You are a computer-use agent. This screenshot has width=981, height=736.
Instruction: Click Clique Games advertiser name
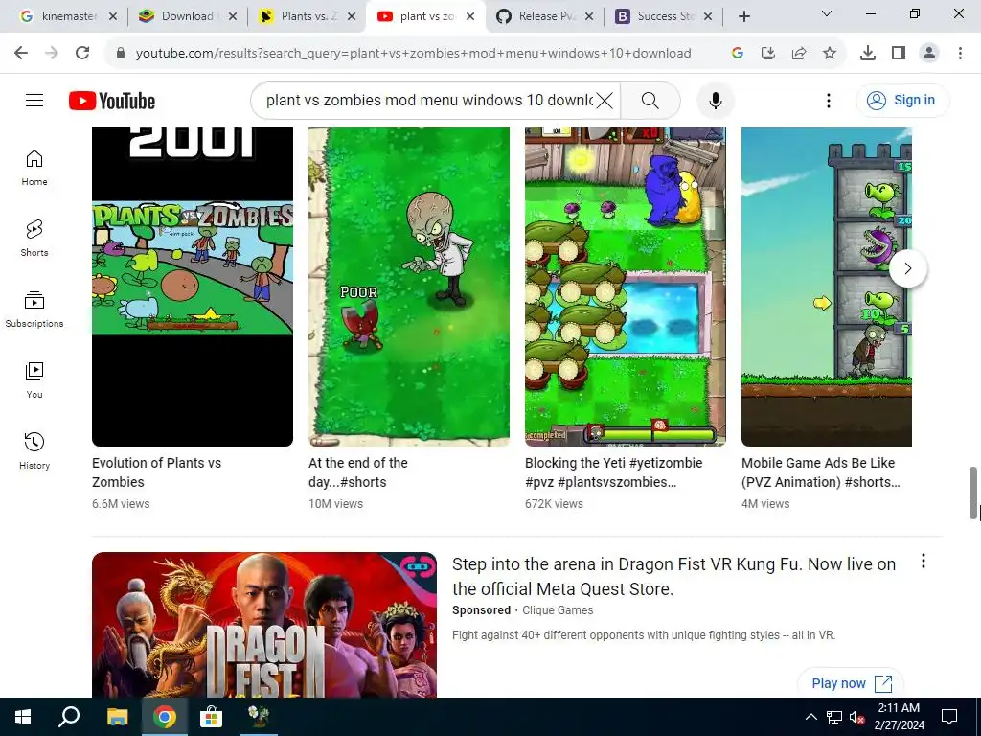[x=558, y=610]
